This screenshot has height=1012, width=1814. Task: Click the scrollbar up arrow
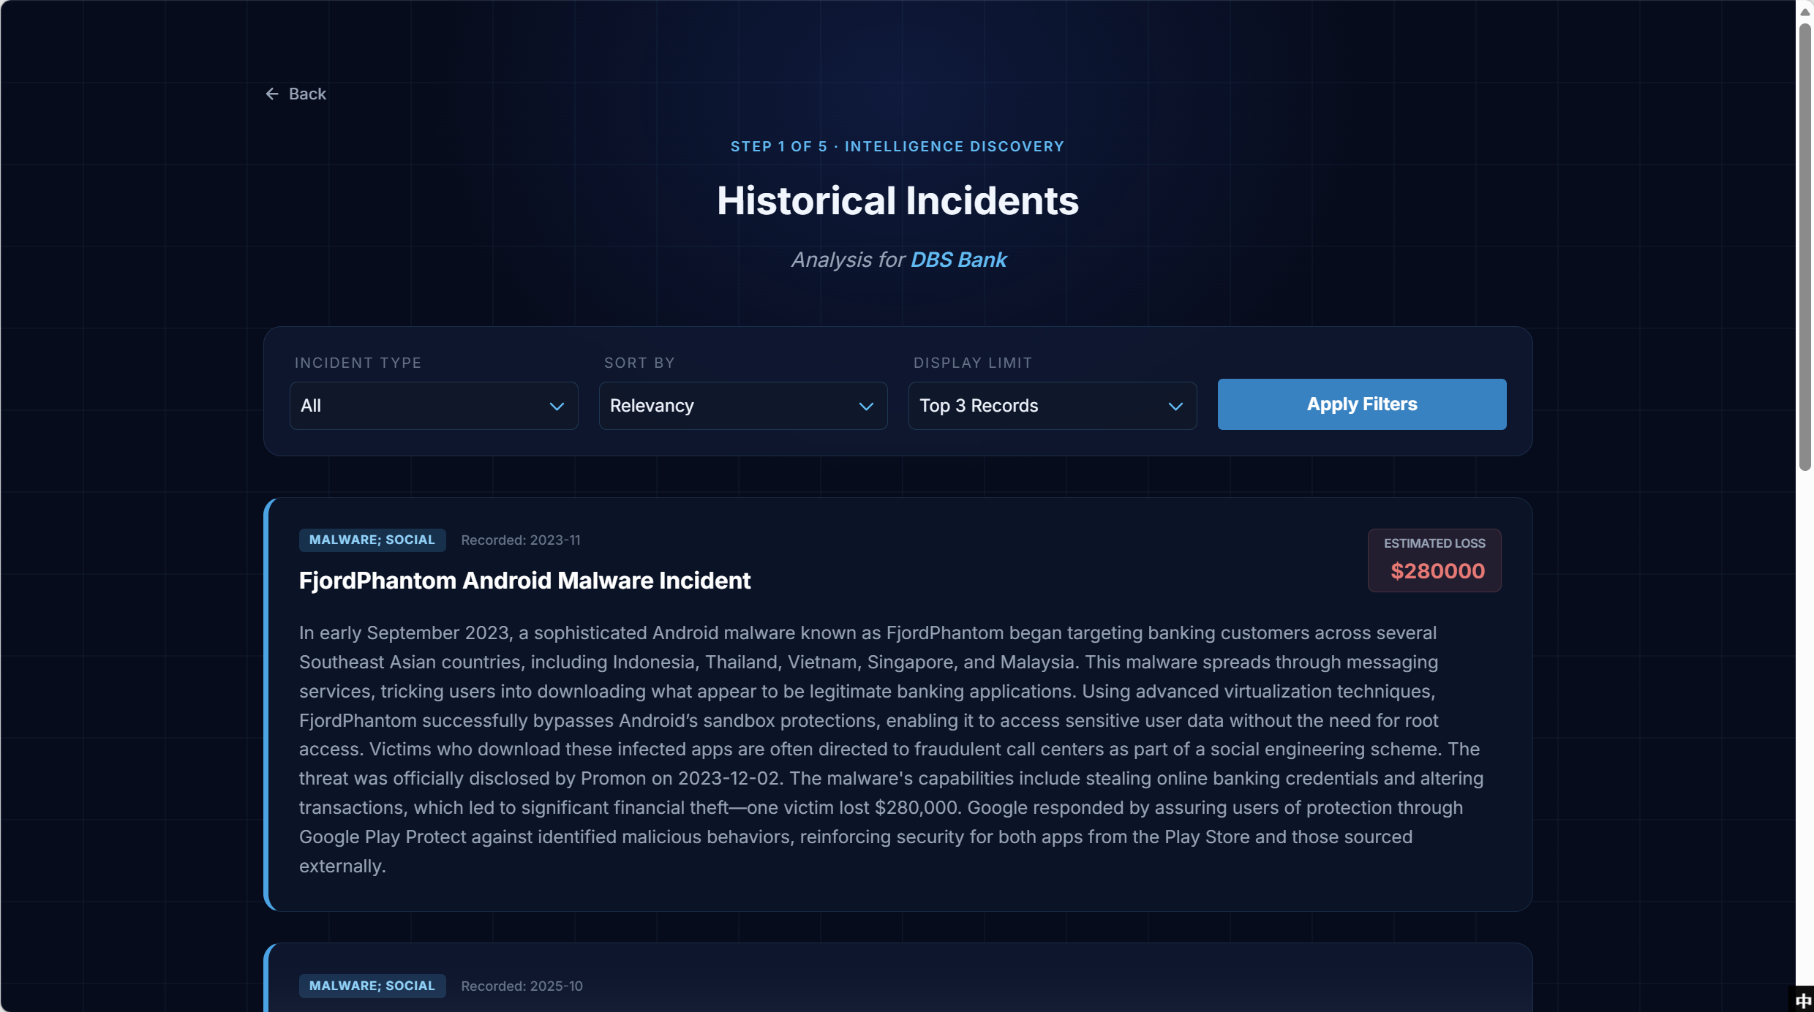coord(1805,11)
